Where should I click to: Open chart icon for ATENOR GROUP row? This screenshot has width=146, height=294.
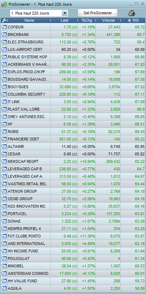tap(4, 191)
